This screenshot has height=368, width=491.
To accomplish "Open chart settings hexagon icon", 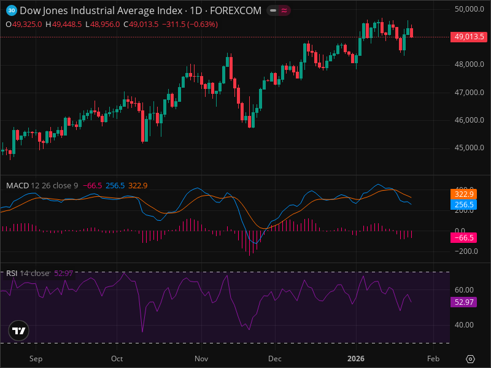I will coord(470,359).
